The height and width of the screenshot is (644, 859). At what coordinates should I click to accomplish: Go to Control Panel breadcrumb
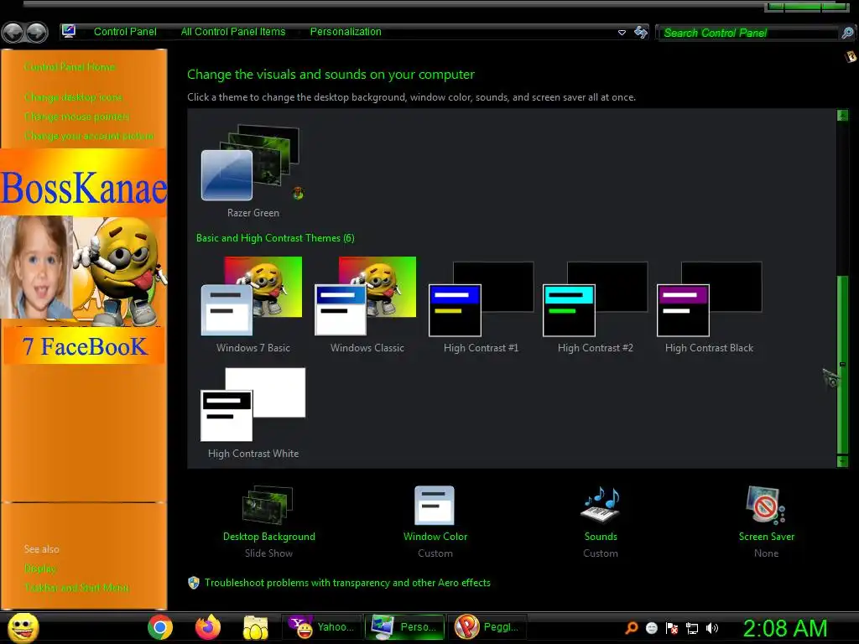coord(125,32)
